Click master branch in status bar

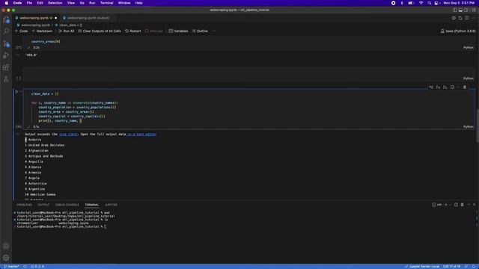click(x=11, y=267)
